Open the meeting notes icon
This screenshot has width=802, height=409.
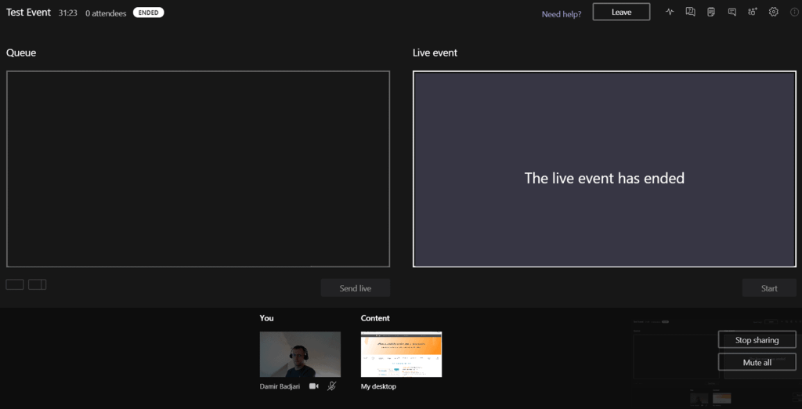(x=711, y=12)
